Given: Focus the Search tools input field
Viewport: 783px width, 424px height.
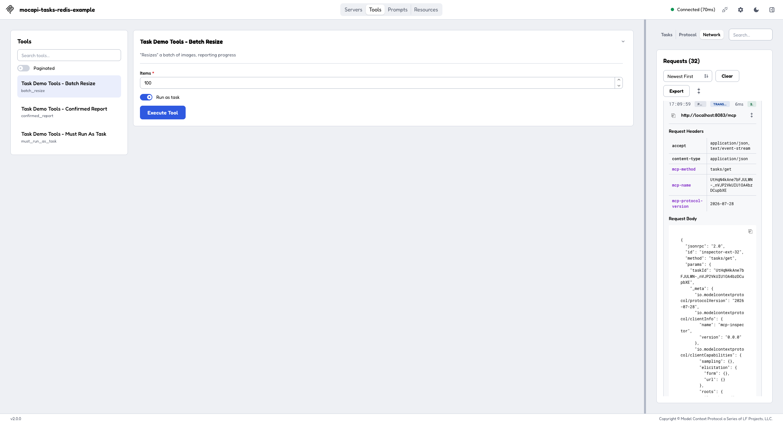Looking at the screenshot, I should click(69, 55).
